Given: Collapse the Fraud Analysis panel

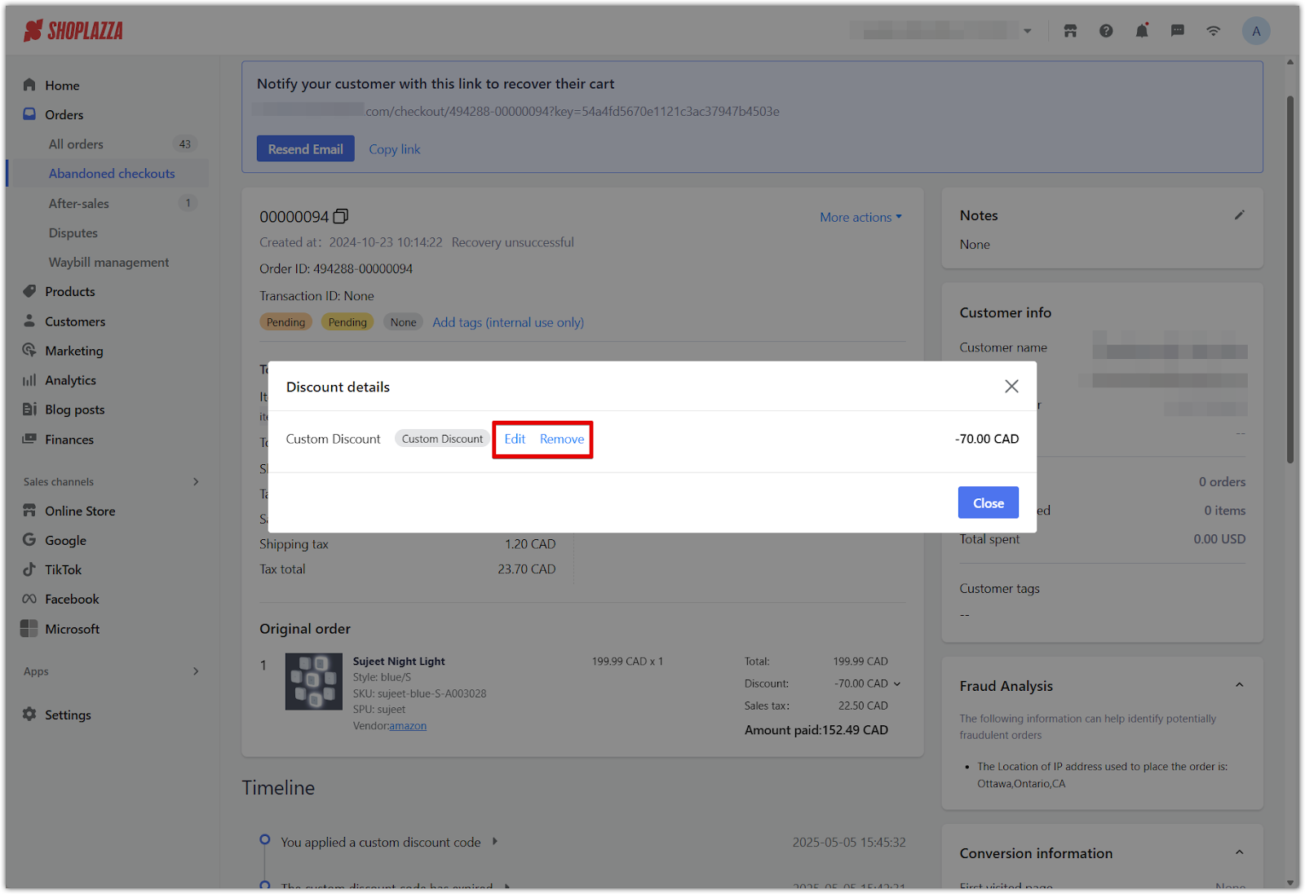Looking at the screenshot, I should pos(1240,685).
